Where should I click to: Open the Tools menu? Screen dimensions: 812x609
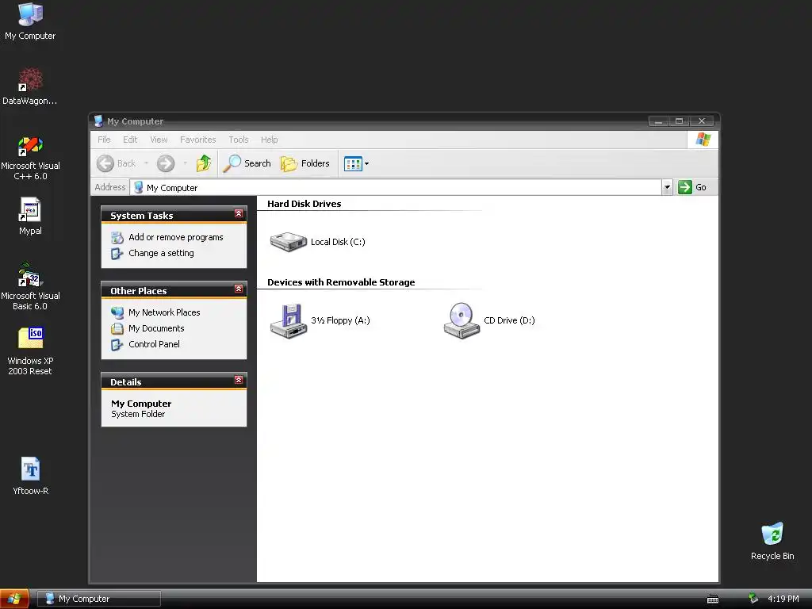239,140
